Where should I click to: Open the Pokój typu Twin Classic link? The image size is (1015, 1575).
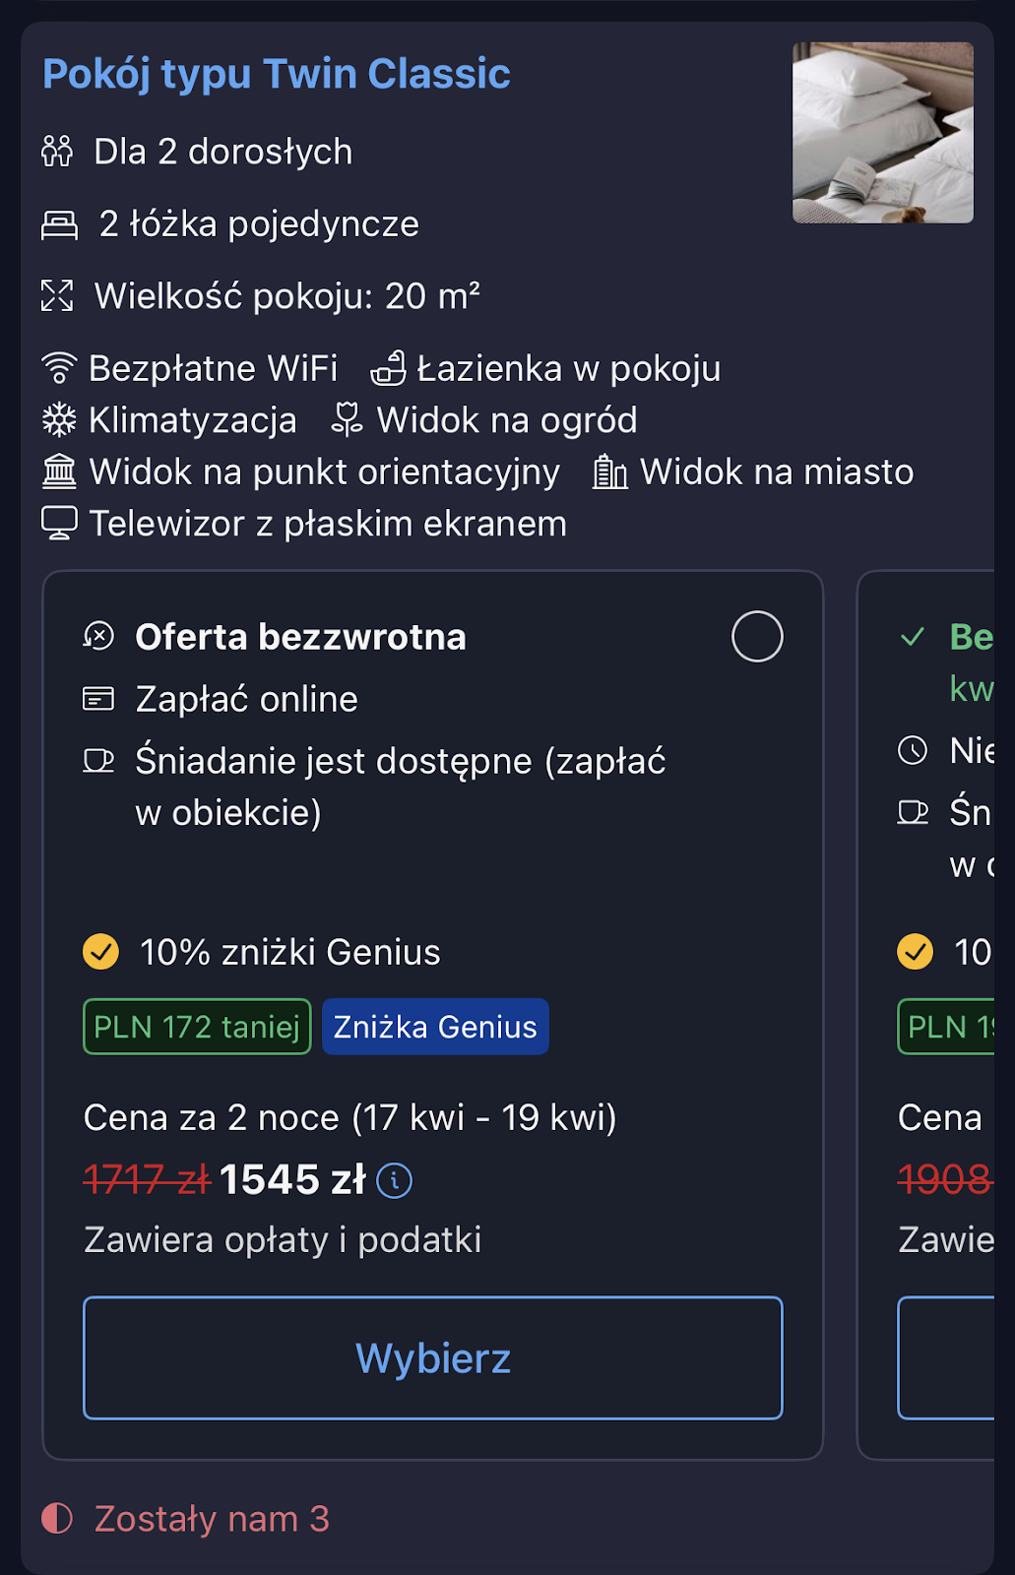point(277,74)
